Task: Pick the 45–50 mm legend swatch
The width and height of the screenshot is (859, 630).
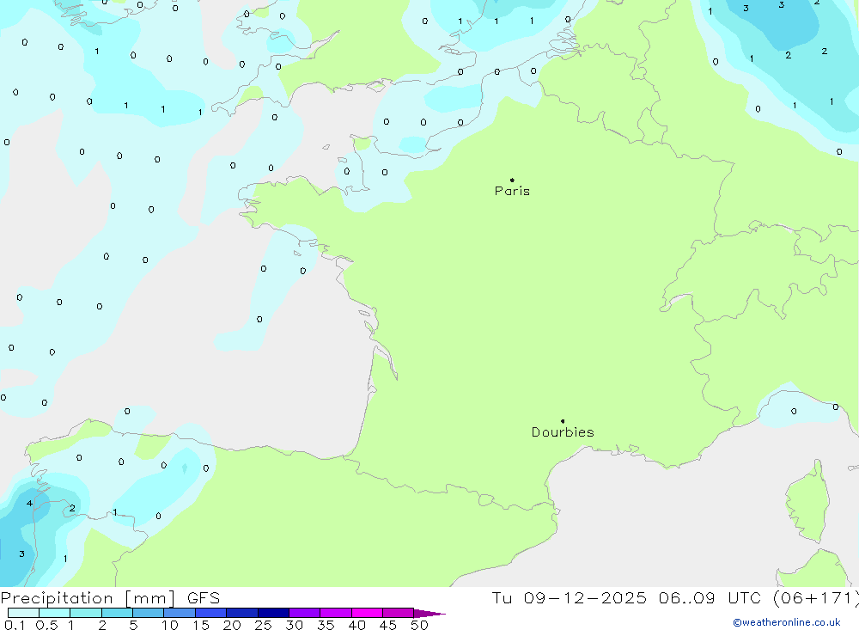Action: [x=398, y=613]
